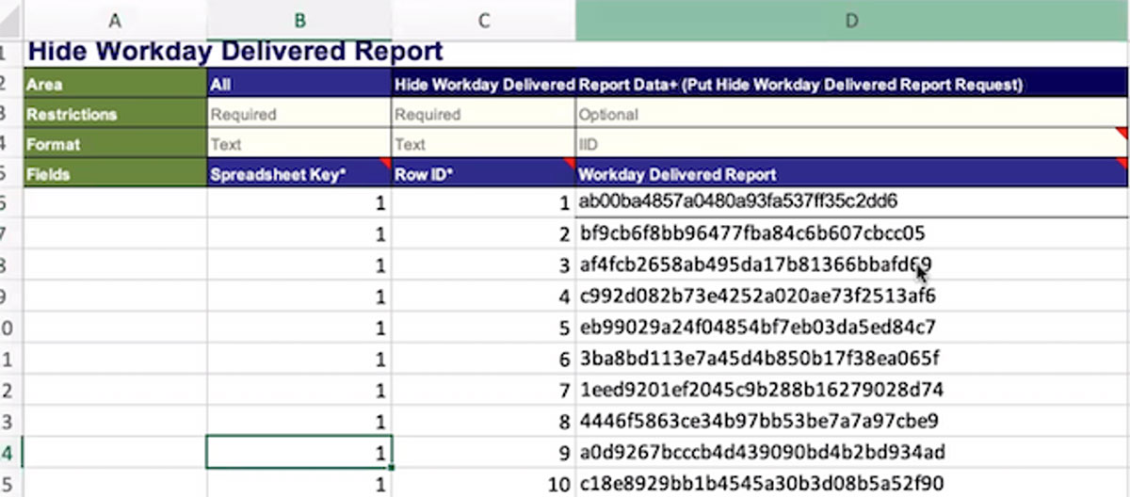
Task: Select the report ID starting with '1eed9201'
Action: (x=852, y=390)
